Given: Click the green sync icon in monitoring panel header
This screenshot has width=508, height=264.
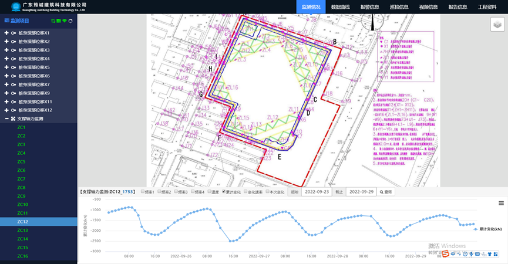Looking at the screenshot, I should (53, 21).
